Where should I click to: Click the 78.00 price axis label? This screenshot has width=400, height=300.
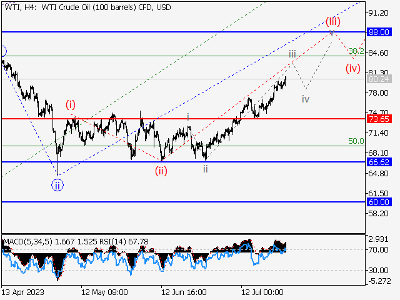tap(379, 93)
